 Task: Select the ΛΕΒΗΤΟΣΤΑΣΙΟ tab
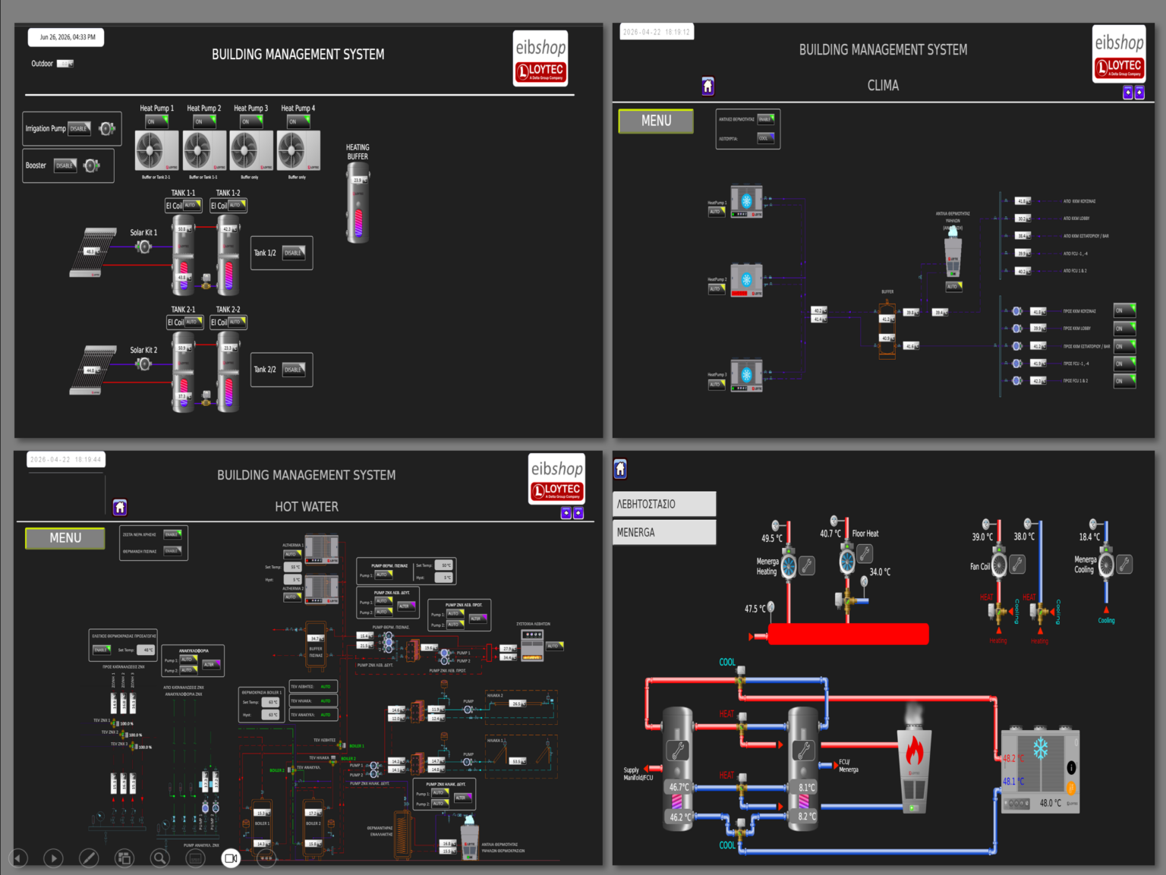click(664, 504)
